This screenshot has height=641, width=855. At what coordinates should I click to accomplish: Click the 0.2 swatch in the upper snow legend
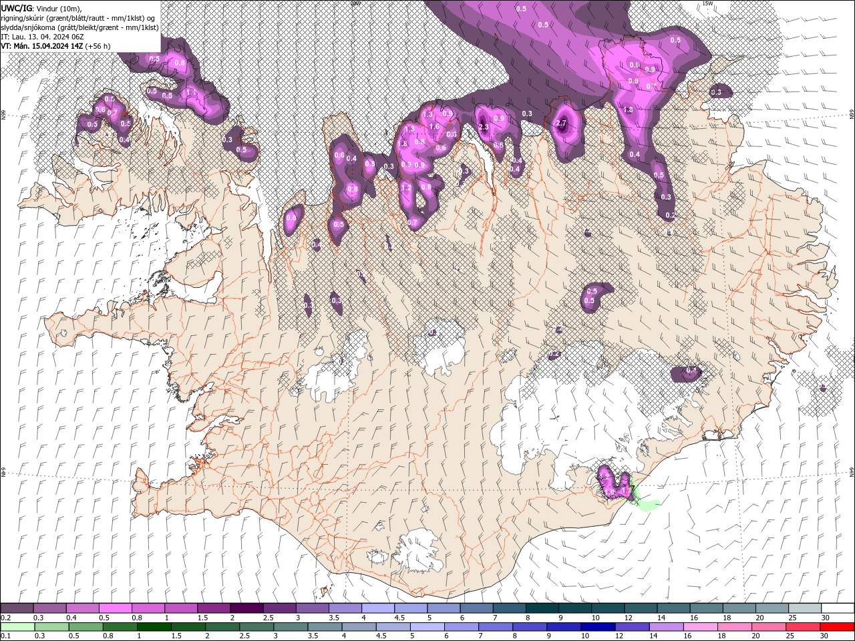[17, 608]
